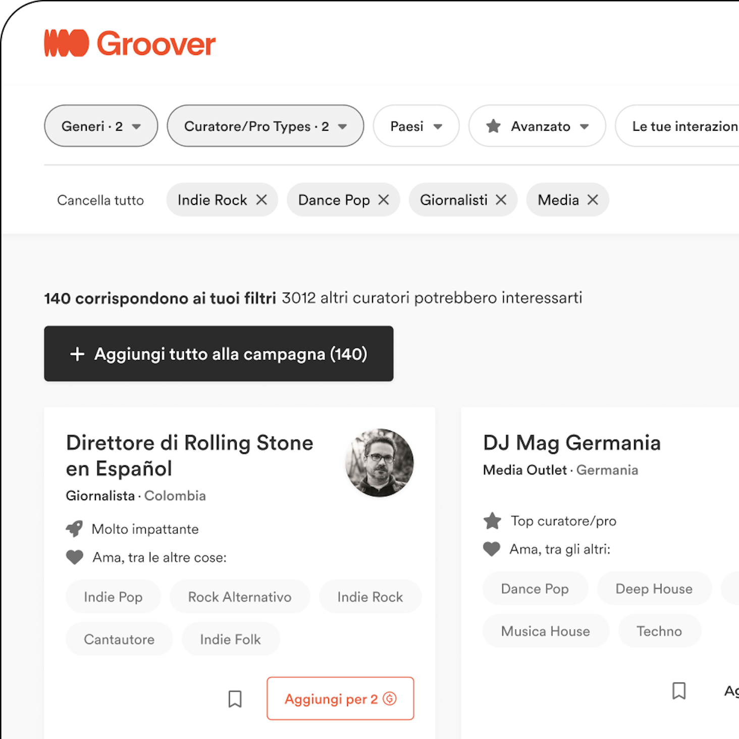The height and width of the screenshot is (739, 739).
Task: Click the heart icon beside Ama, tra le altre cose
Action: (75, 557)
